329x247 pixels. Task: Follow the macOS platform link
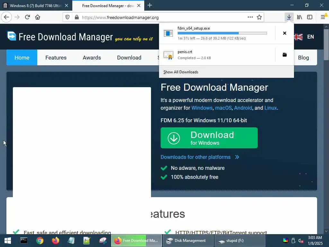click(223, 108)
